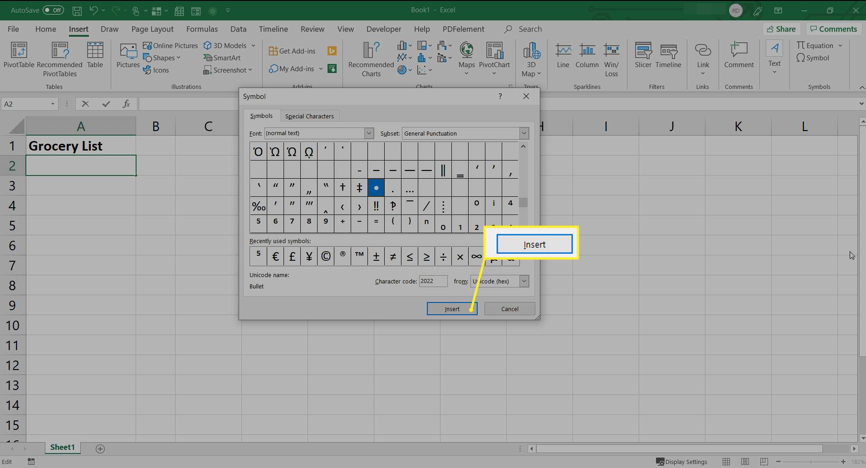The image size is (866, 468).
Task: Click the Insert Function fx icon
Action: coord(127,104)
